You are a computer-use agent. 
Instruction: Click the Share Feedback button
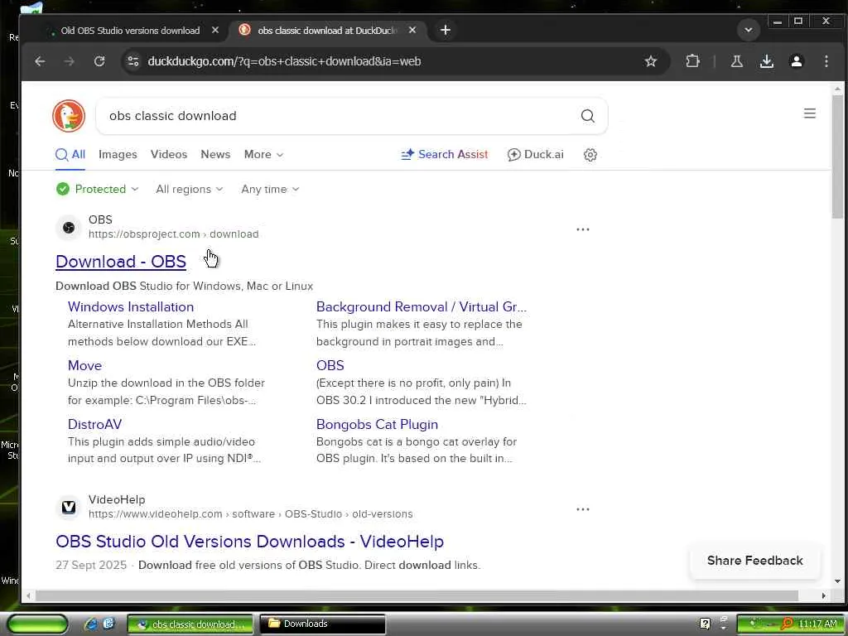[x=755, y=561]
